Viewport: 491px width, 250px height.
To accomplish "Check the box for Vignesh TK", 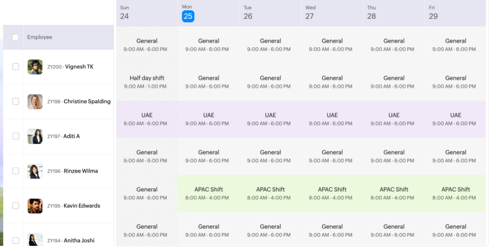I will point(16,67).
